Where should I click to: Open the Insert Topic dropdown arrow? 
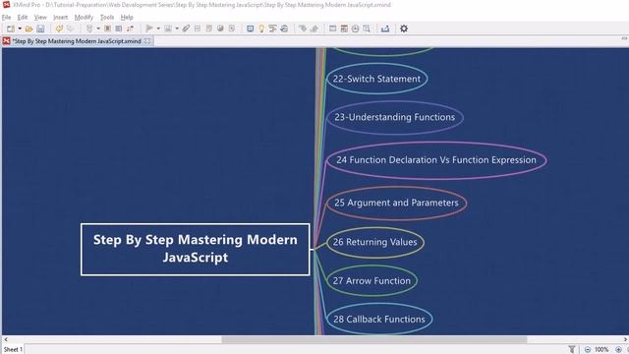tap(98, 29)
